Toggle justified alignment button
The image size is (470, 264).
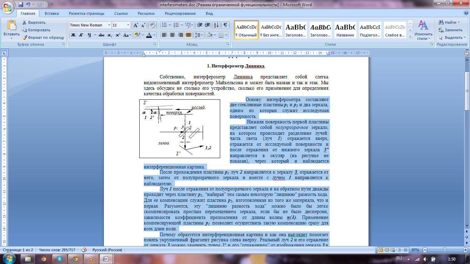(188, 35)
